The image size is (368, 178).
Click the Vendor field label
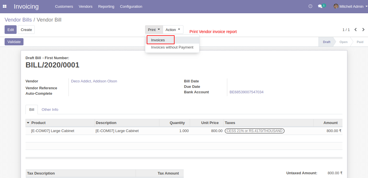click(x=32, y=81)
